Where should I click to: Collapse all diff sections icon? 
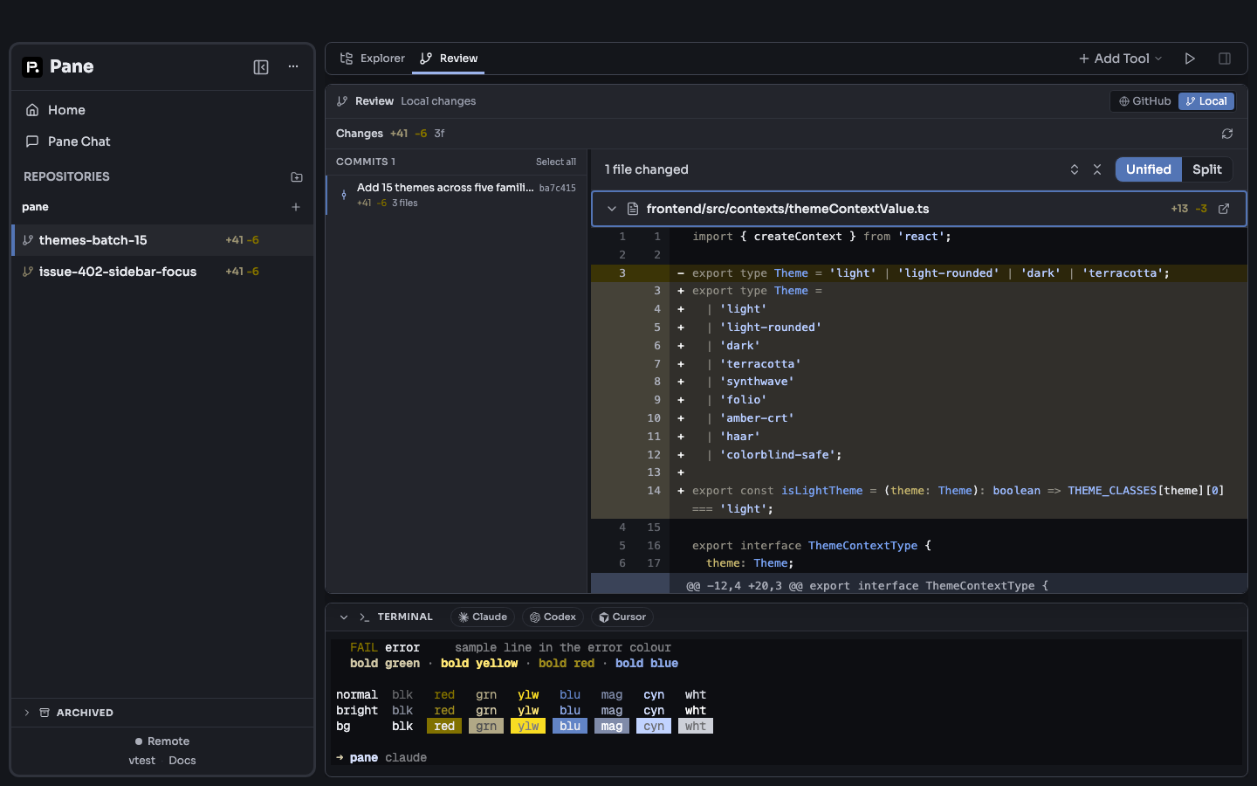pyautogui.click(x=1097, y=169)
